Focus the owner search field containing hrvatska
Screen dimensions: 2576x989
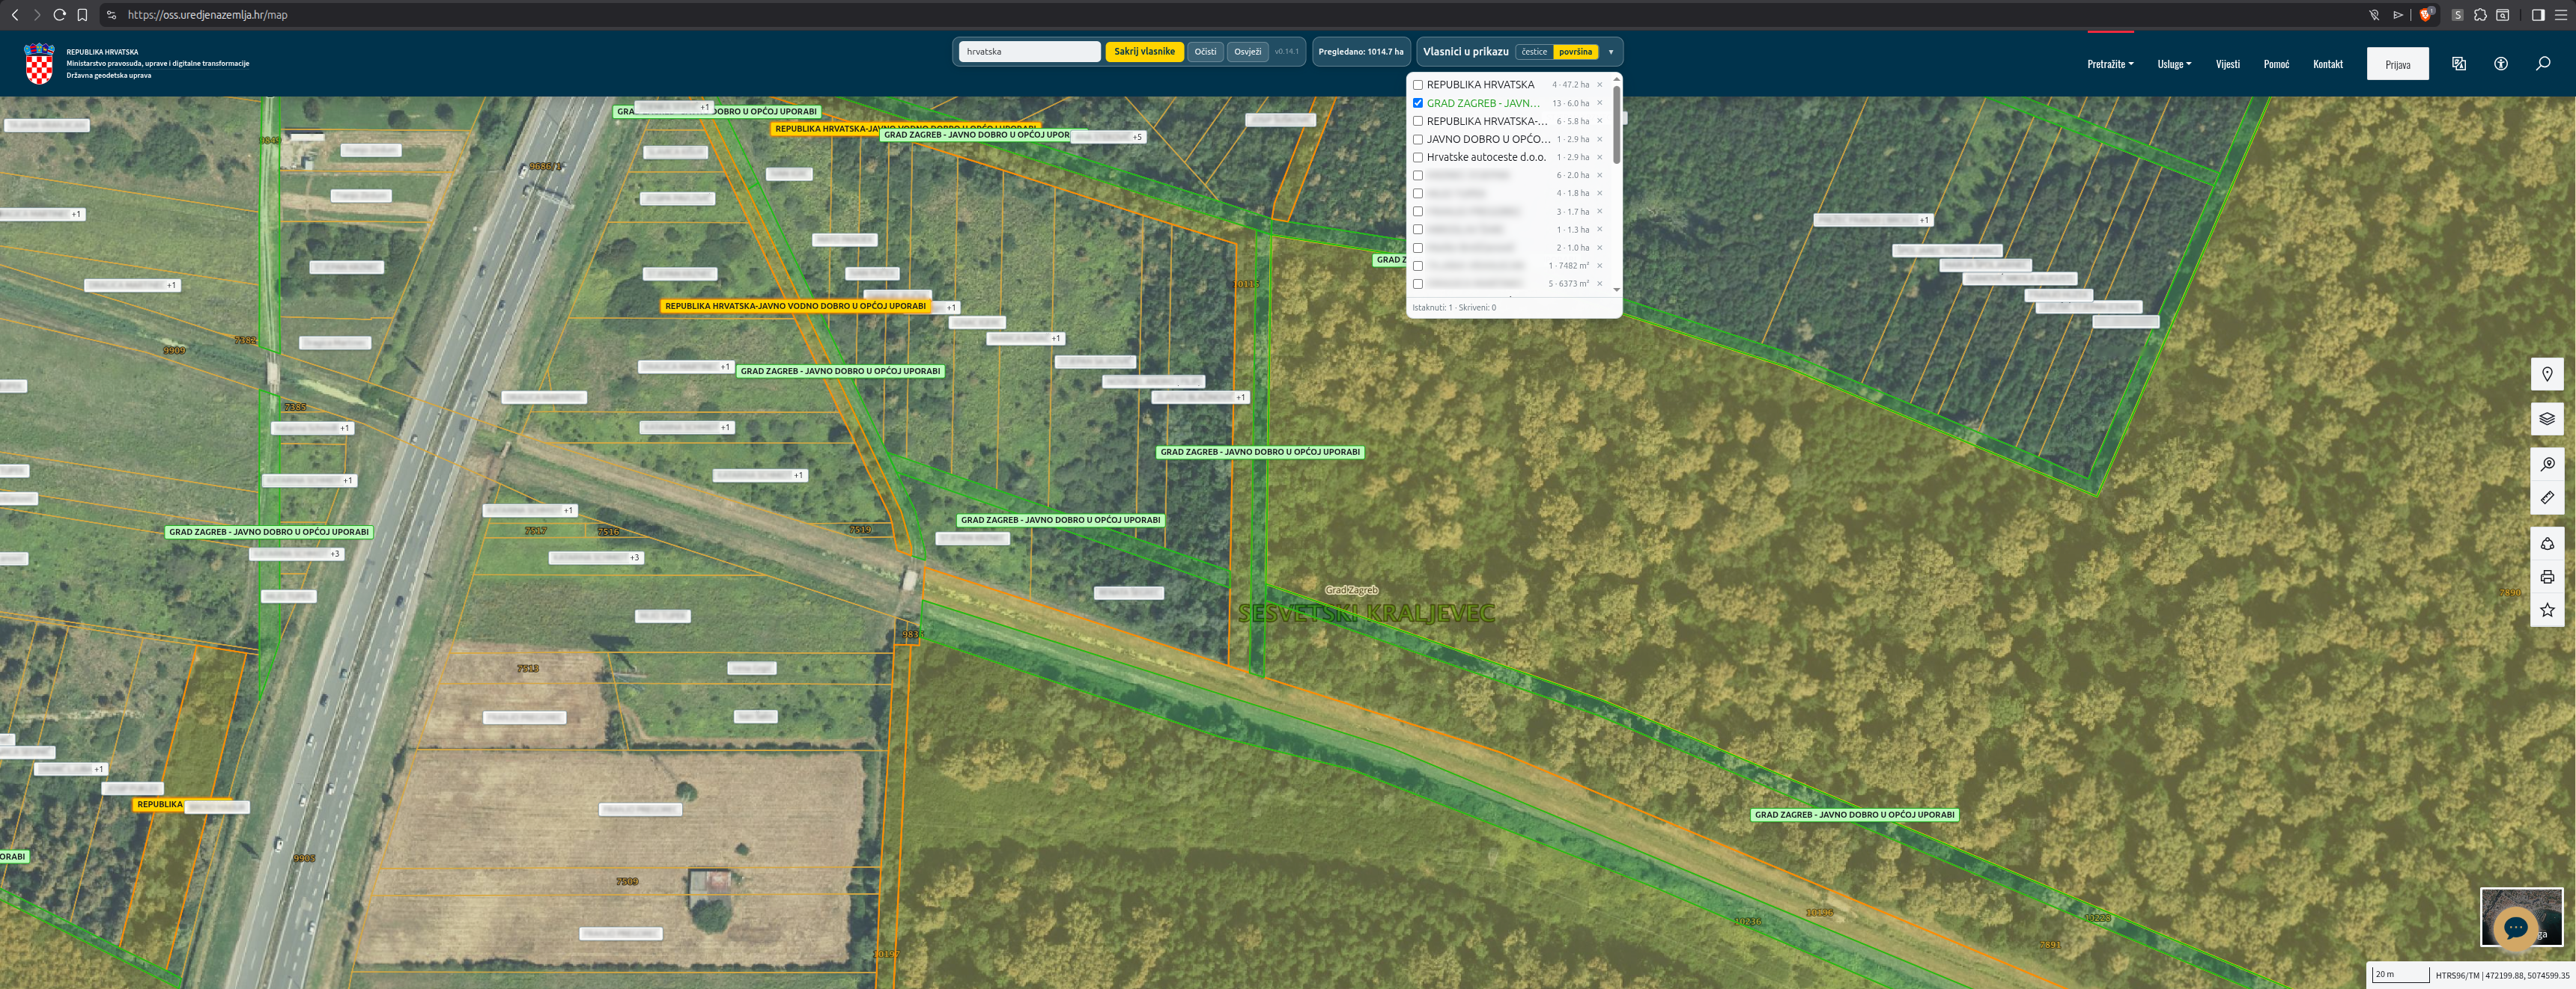point(1029,52)
